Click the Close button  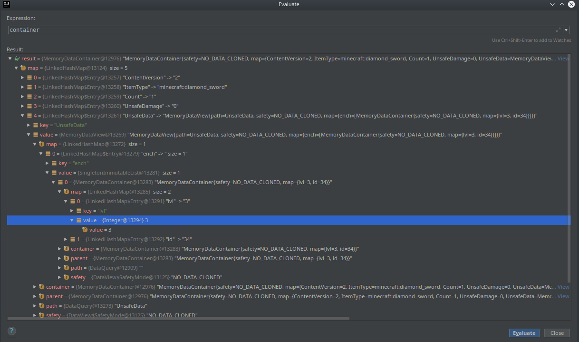[x=557, y=332]
